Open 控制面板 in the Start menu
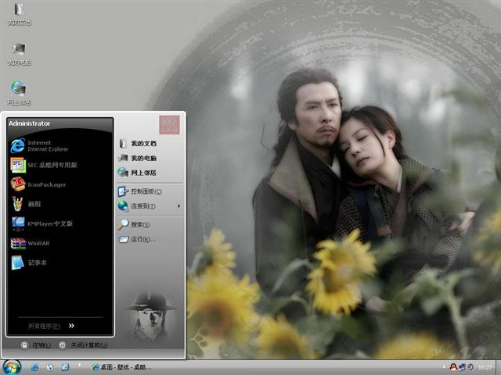The image size is (501, 375). [146, 191]
